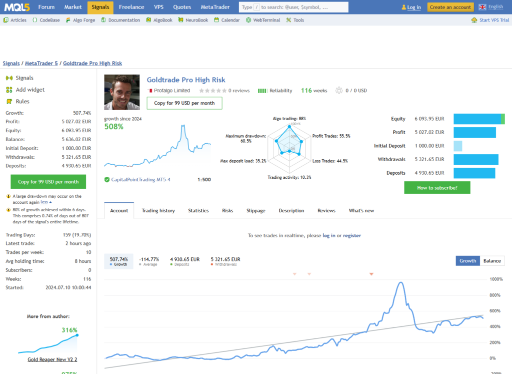Viewport: 512px width, 374px height.
Task: Click the Log in link in header
Action: (413, 7)
